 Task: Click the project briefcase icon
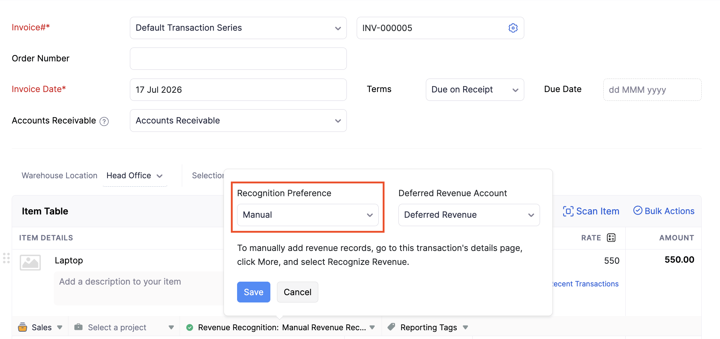coord(78,327)
